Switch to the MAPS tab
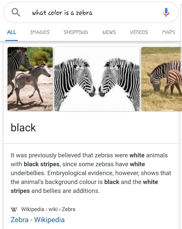This screenshot has width=182, height=229. click(x=169, y=32)
